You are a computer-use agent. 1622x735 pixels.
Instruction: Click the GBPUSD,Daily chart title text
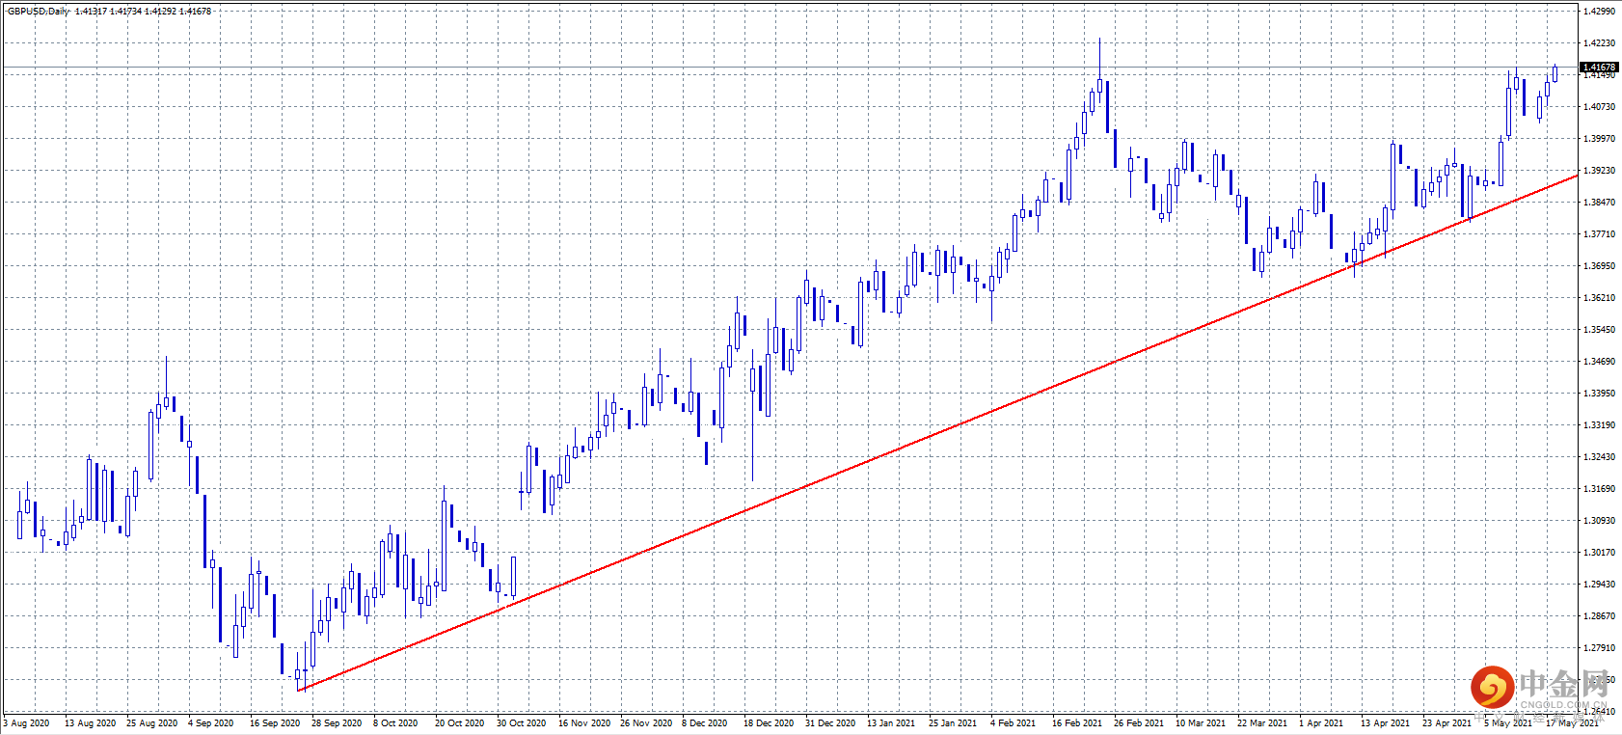pos(39,12)
